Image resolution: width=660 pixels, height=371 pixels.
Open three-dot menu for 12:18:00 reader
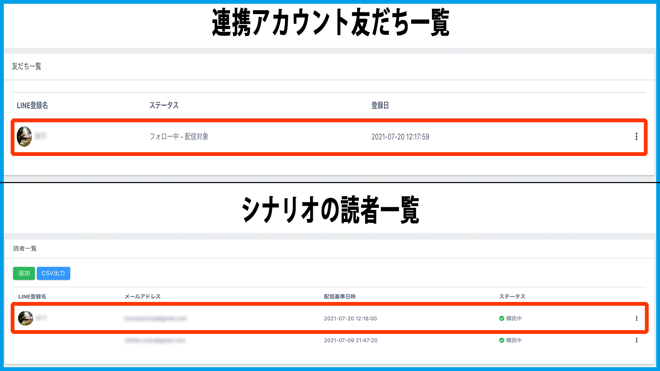636,318
